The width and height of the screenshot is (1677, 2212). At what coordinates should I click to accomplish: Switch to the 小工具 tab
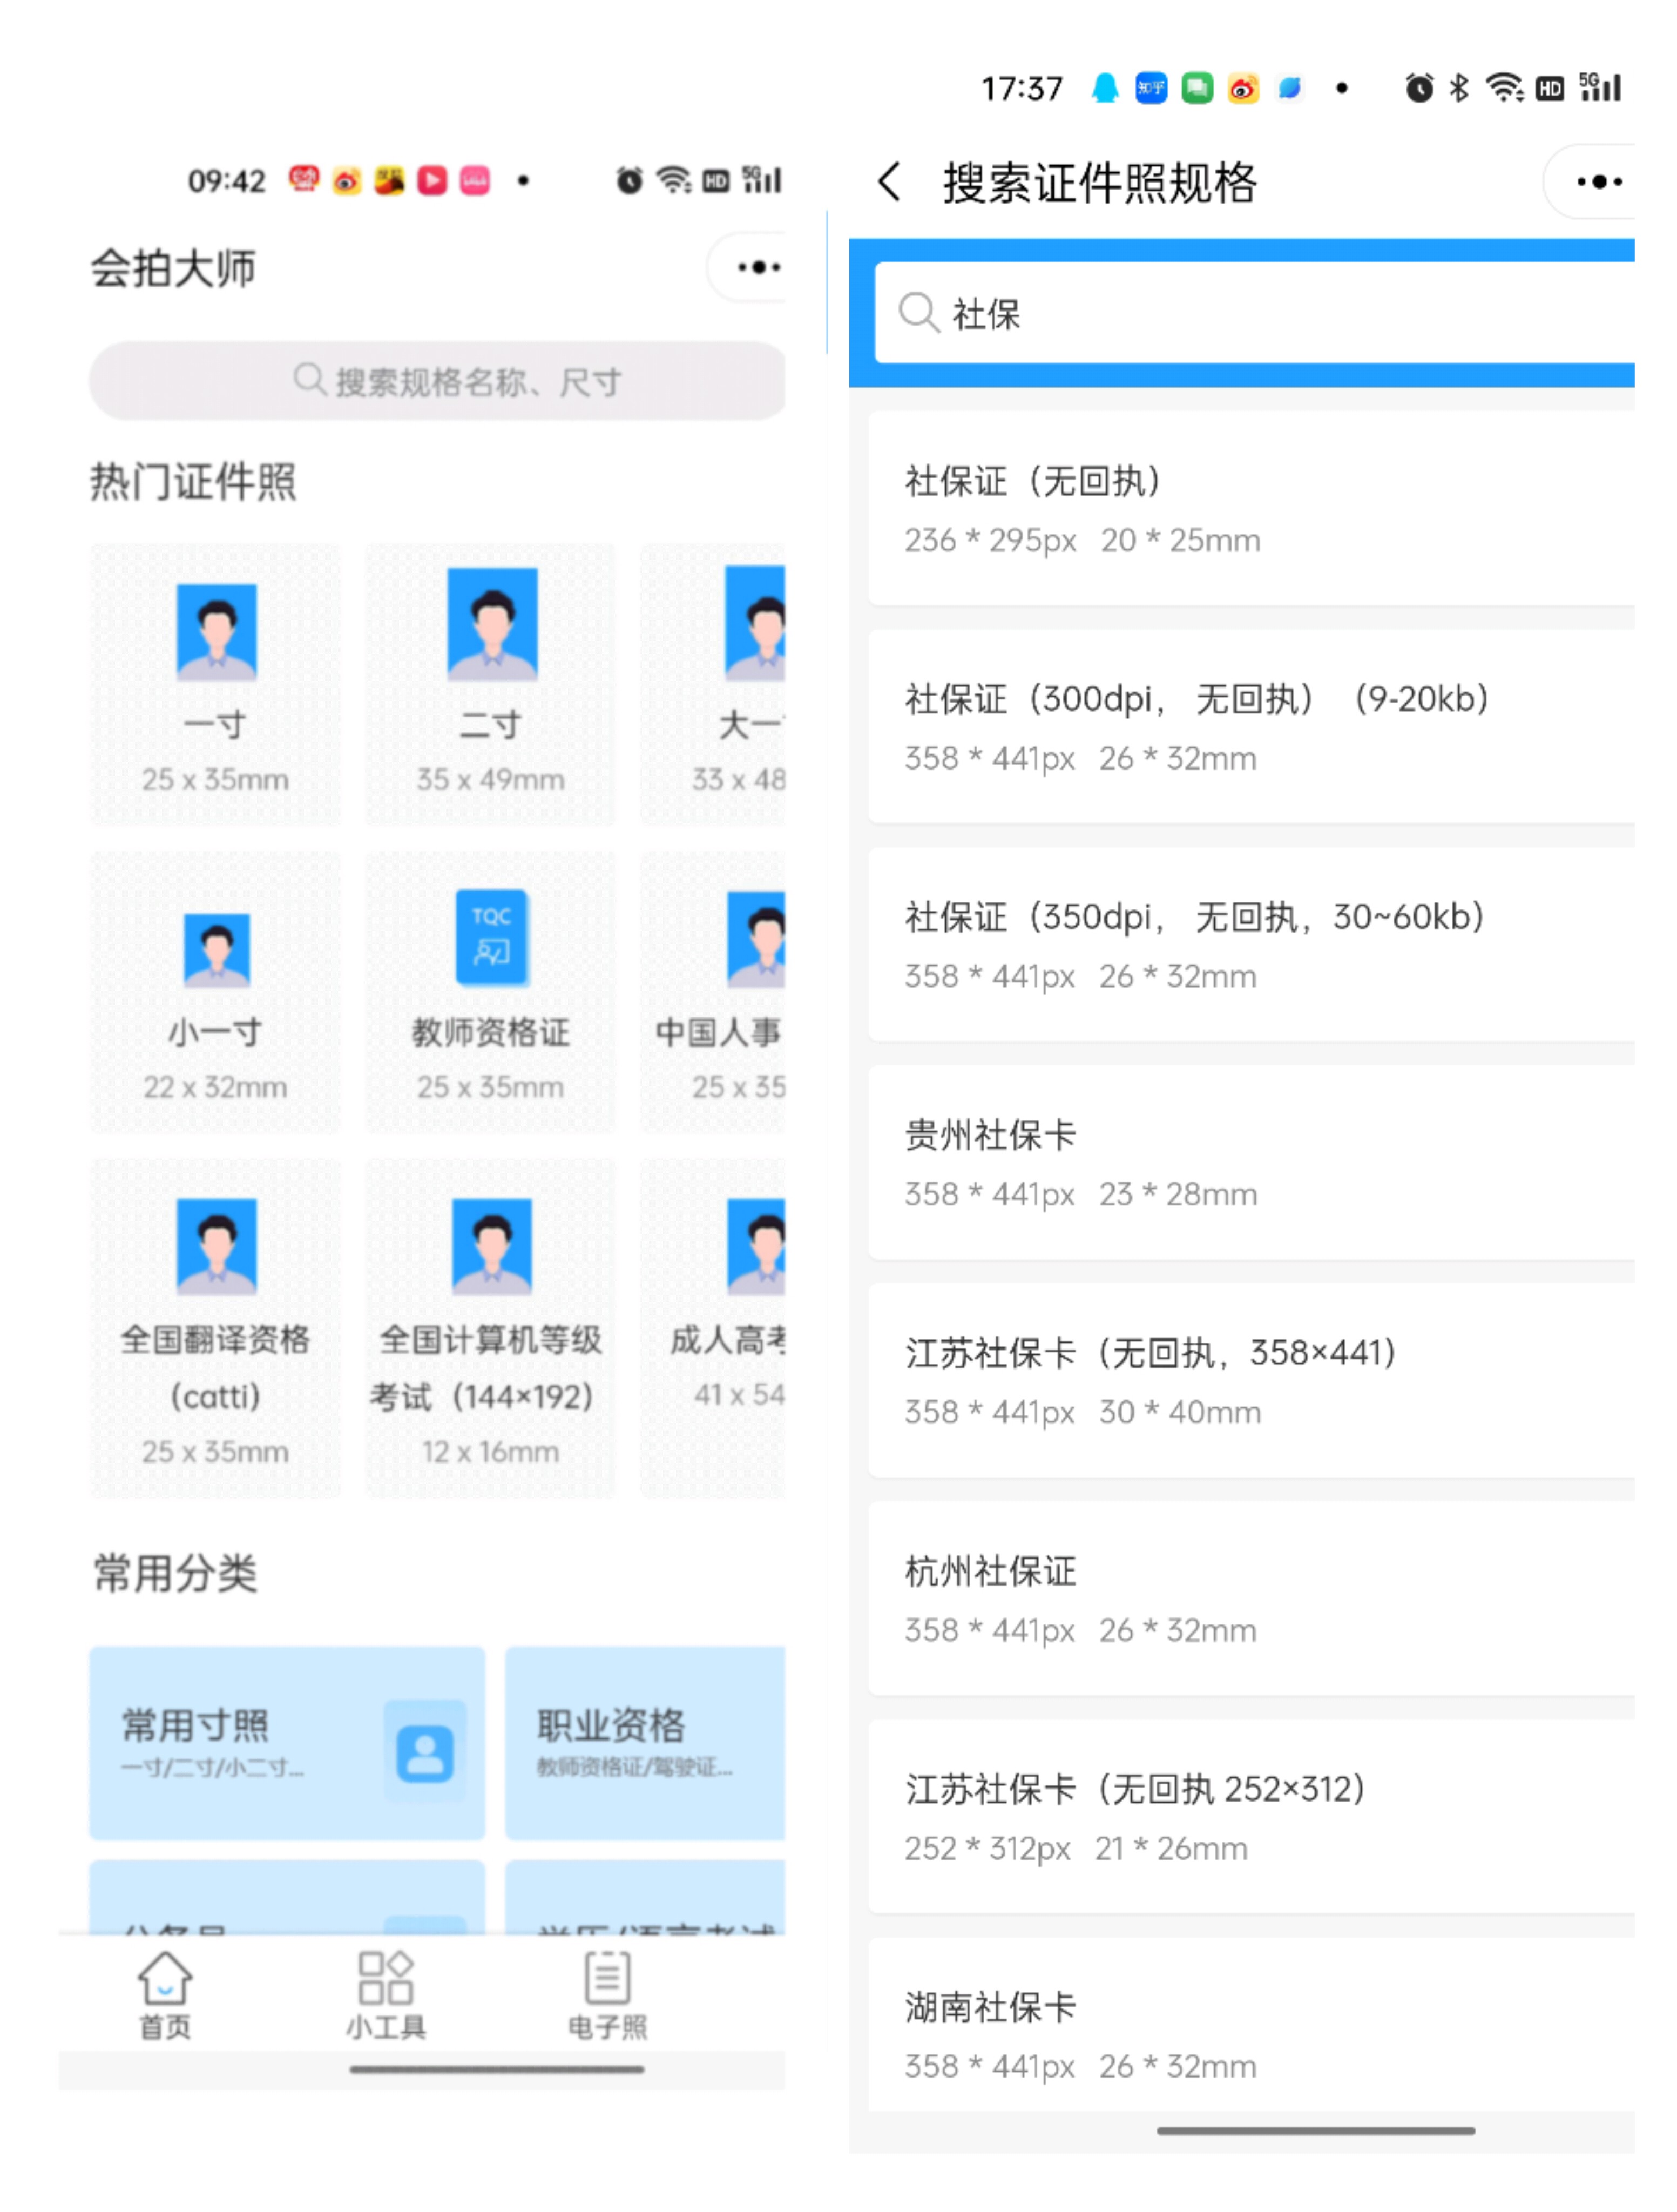click(x=386, y=1994)
